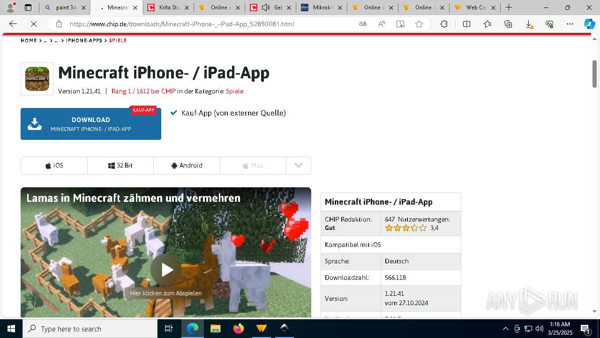Go back to previous page

[x=13, y=24]
